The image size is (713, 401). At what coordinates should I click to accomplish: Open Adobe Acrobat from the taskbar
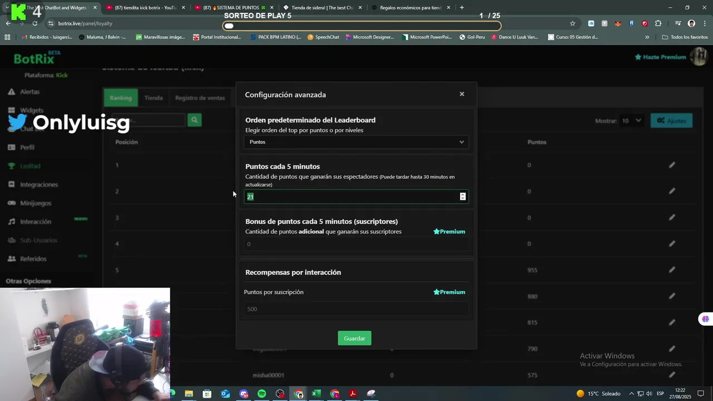coord(353,394)
